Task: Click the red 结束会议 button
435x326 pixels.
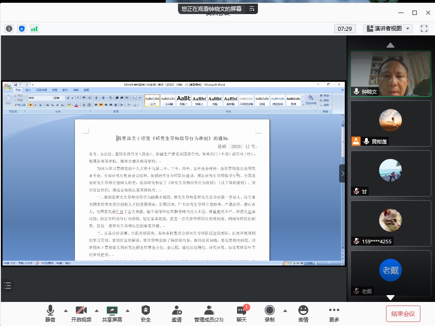Action: click(x=403, y=314)
